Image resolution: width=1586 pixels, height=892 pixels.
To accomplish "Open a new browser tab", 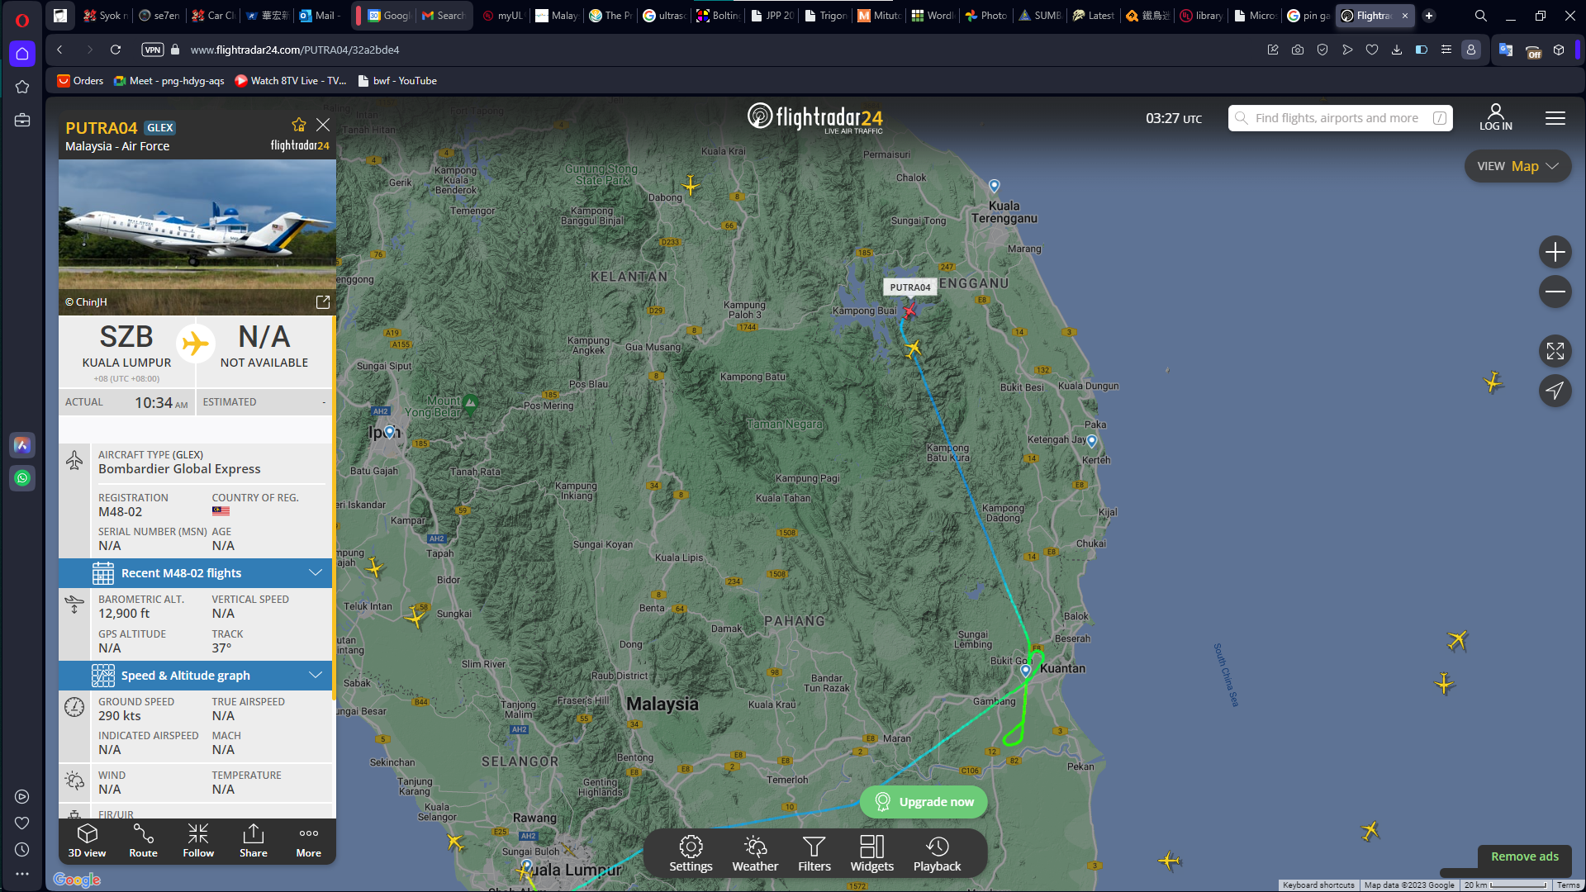I will [1429, 16].
